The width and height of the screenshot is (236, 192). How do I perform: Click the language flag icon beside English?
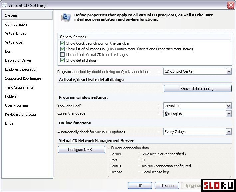point(167,114)
